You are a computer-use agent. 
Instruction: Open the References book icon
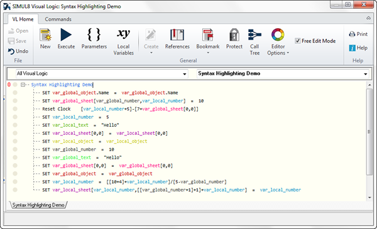click(x=177, y=35)
